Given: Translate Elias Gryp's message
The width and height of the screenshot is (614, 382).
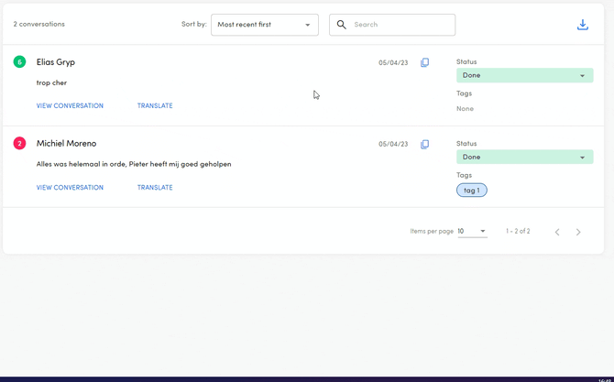Looking at the screenshot, I should 155,106.
